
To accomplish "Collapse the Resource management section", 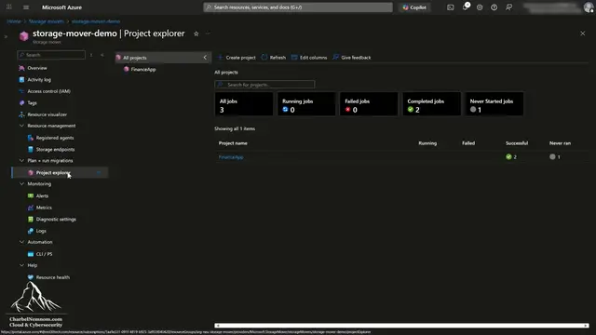I will pos(21,126).
